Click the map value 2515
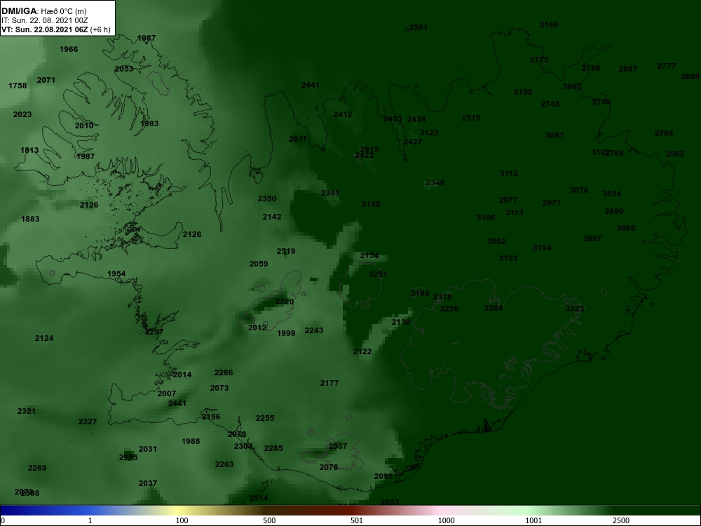The height and width of the screenshot is (526, 701). (x=471, y=118)
